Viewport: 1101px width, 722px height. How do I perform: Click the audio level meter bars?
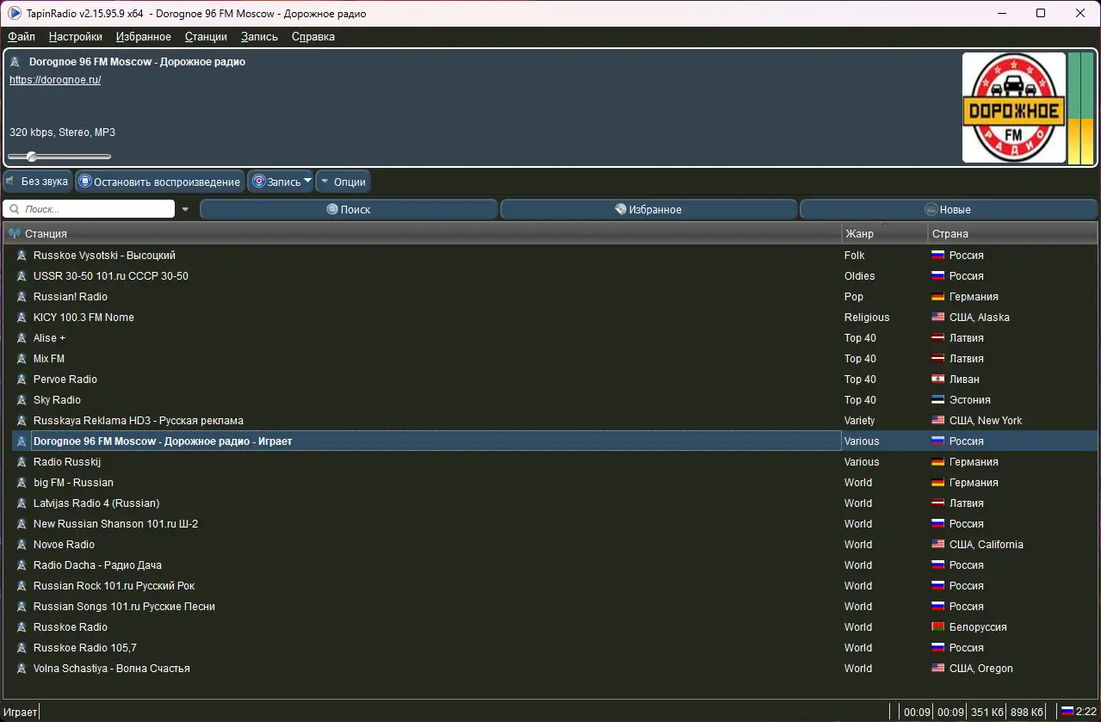click(x=1080, y=108)
